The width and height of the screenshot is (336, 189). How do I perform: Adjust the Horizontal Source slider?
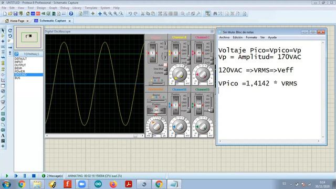click(x=156, y=100)
